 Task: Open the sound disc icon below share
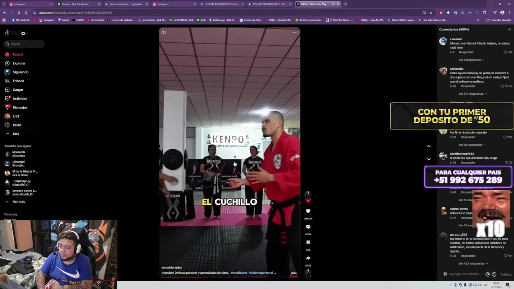[308, 273]
